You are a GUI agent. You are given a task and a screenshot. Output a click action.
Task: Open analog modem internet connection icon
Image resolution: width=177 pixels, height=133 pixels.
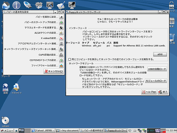tap(61, 44)
